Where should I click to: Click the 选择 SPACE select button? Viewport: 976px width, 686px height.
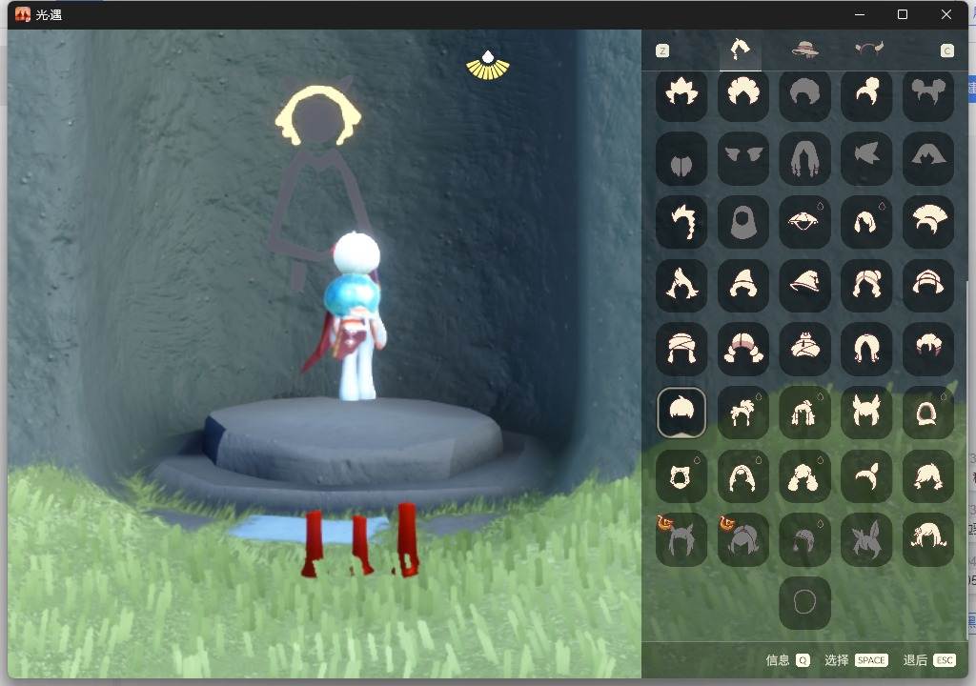[x=856, y=660]
